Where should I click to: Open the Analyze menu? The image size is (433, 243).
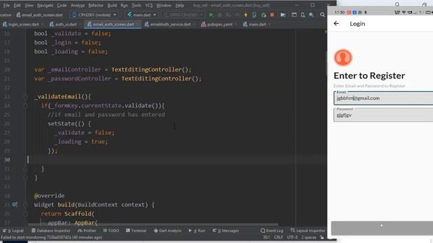pos(78,5)
